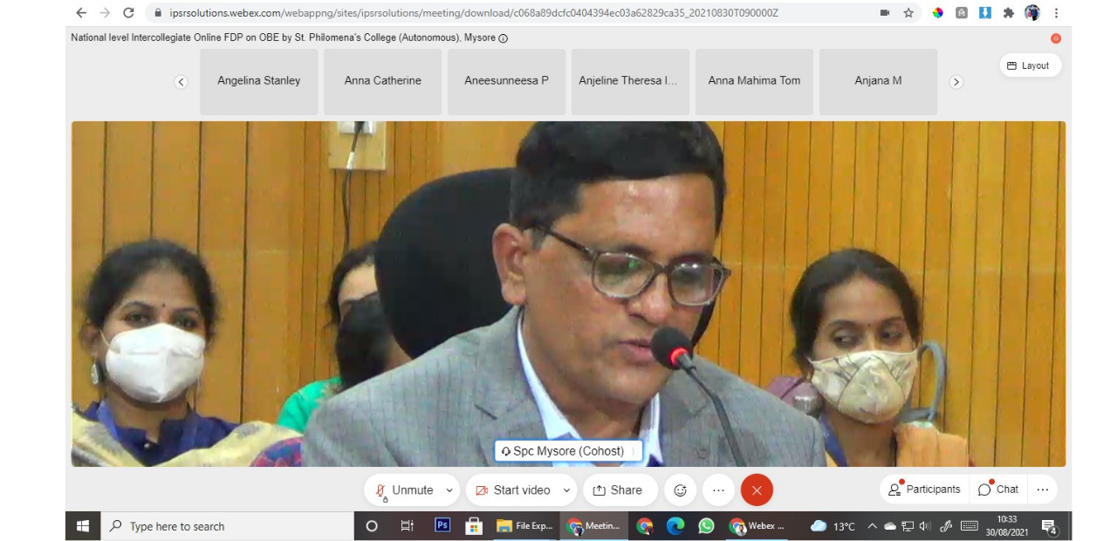Open panel options ellipsis next to Chat

[1043, 490]
